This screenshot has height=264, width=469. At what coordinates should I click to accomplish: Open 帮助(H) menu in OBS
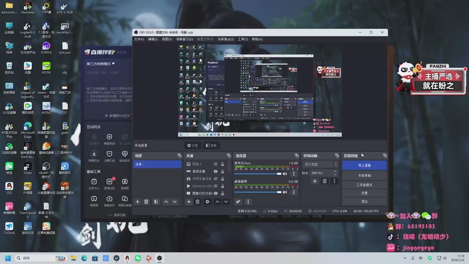257,39
